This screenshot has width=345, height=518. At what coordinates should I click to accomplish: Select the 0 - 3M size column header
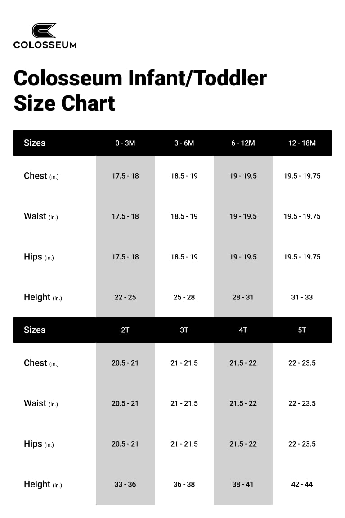(125, 143)
